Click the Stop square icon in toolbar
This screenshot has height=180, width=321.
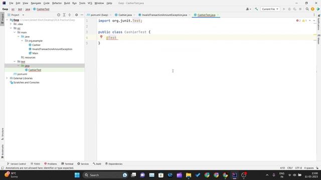(300, 9)
